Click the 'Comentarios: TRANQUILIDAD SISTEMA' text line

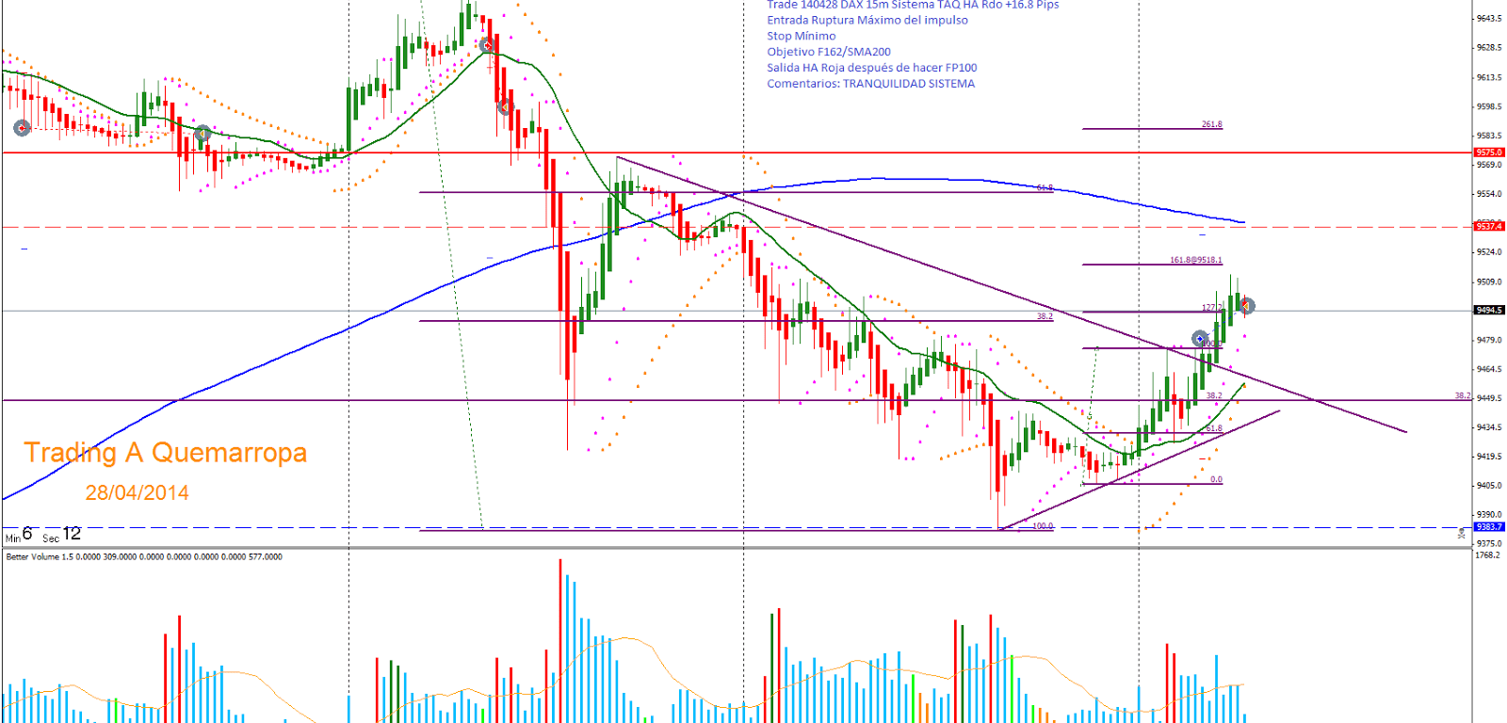870,84
